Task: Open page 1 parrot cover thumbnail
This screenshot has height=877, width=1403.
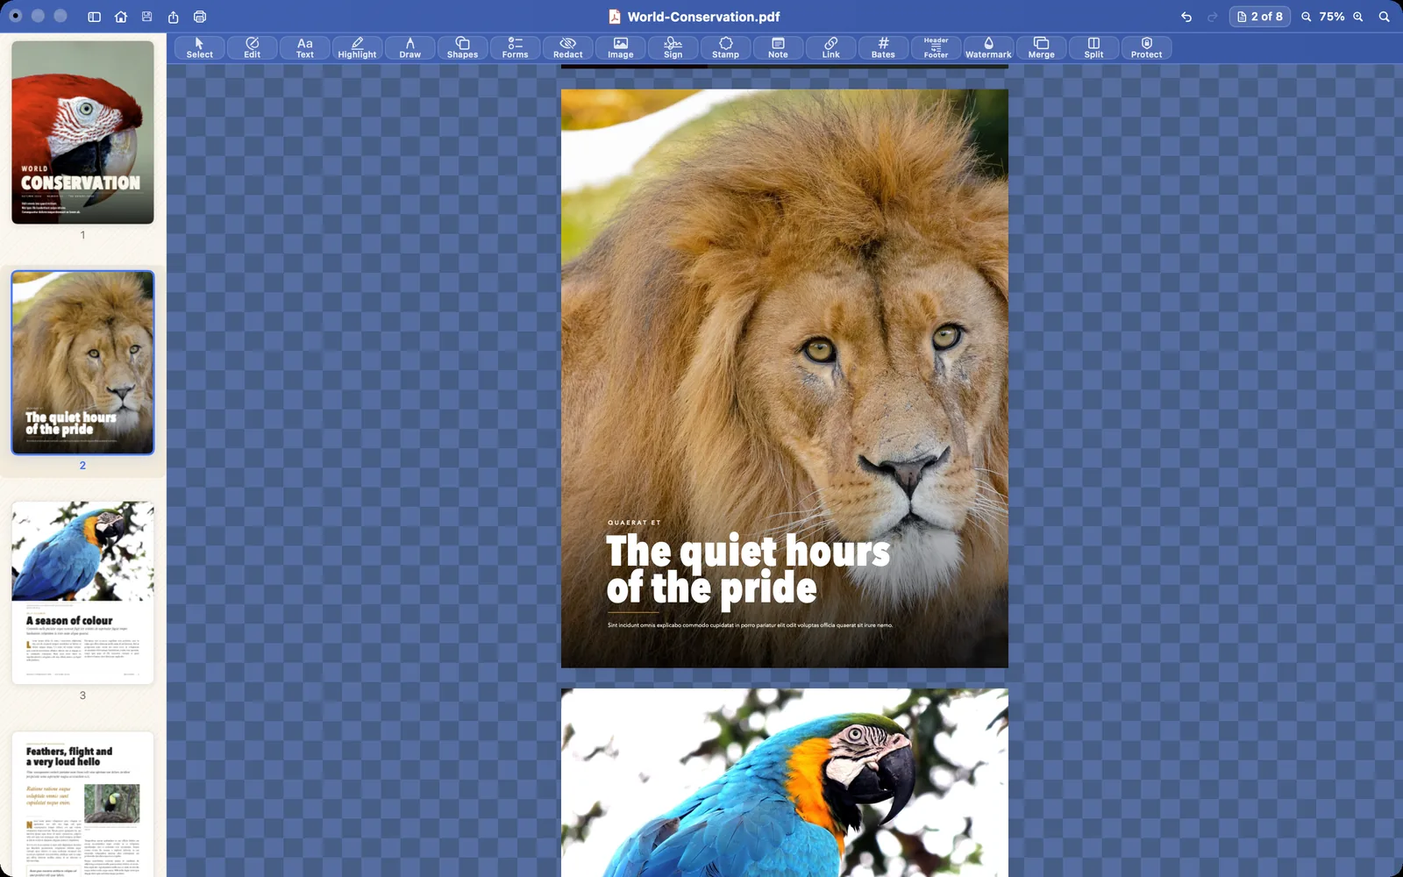Action: (x=82, y=132)
